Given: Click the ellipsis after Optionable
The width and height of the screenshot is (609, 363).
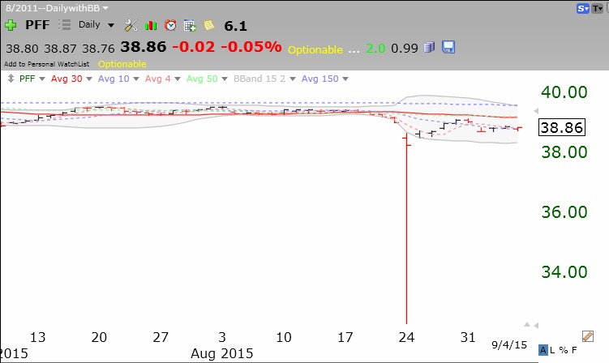Looking at the screenshot, I should click(354, 50).
